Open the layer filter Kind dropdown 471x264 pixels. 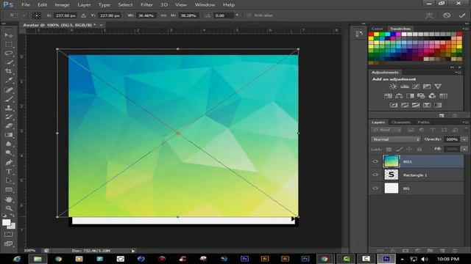386,130
